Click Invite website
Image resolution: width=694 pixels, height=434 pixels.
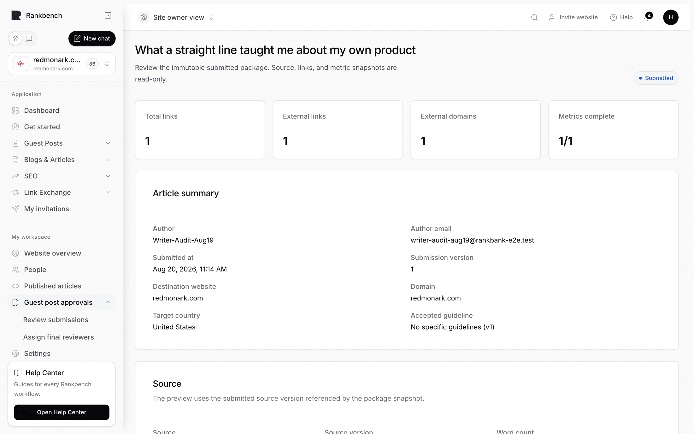pos(573,17)
